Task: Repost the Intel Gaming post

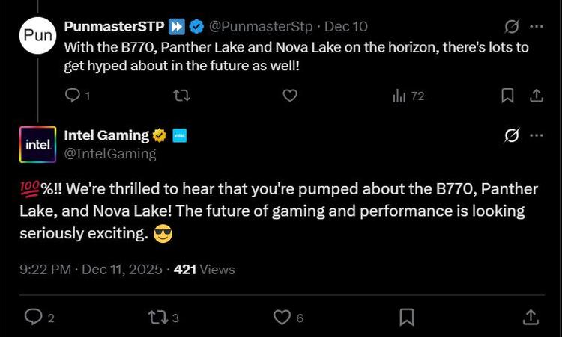Action: click(157, 318)
